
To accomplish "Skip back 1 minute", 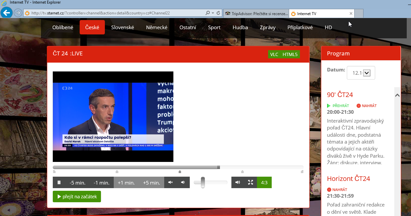I will coord(102,183).
